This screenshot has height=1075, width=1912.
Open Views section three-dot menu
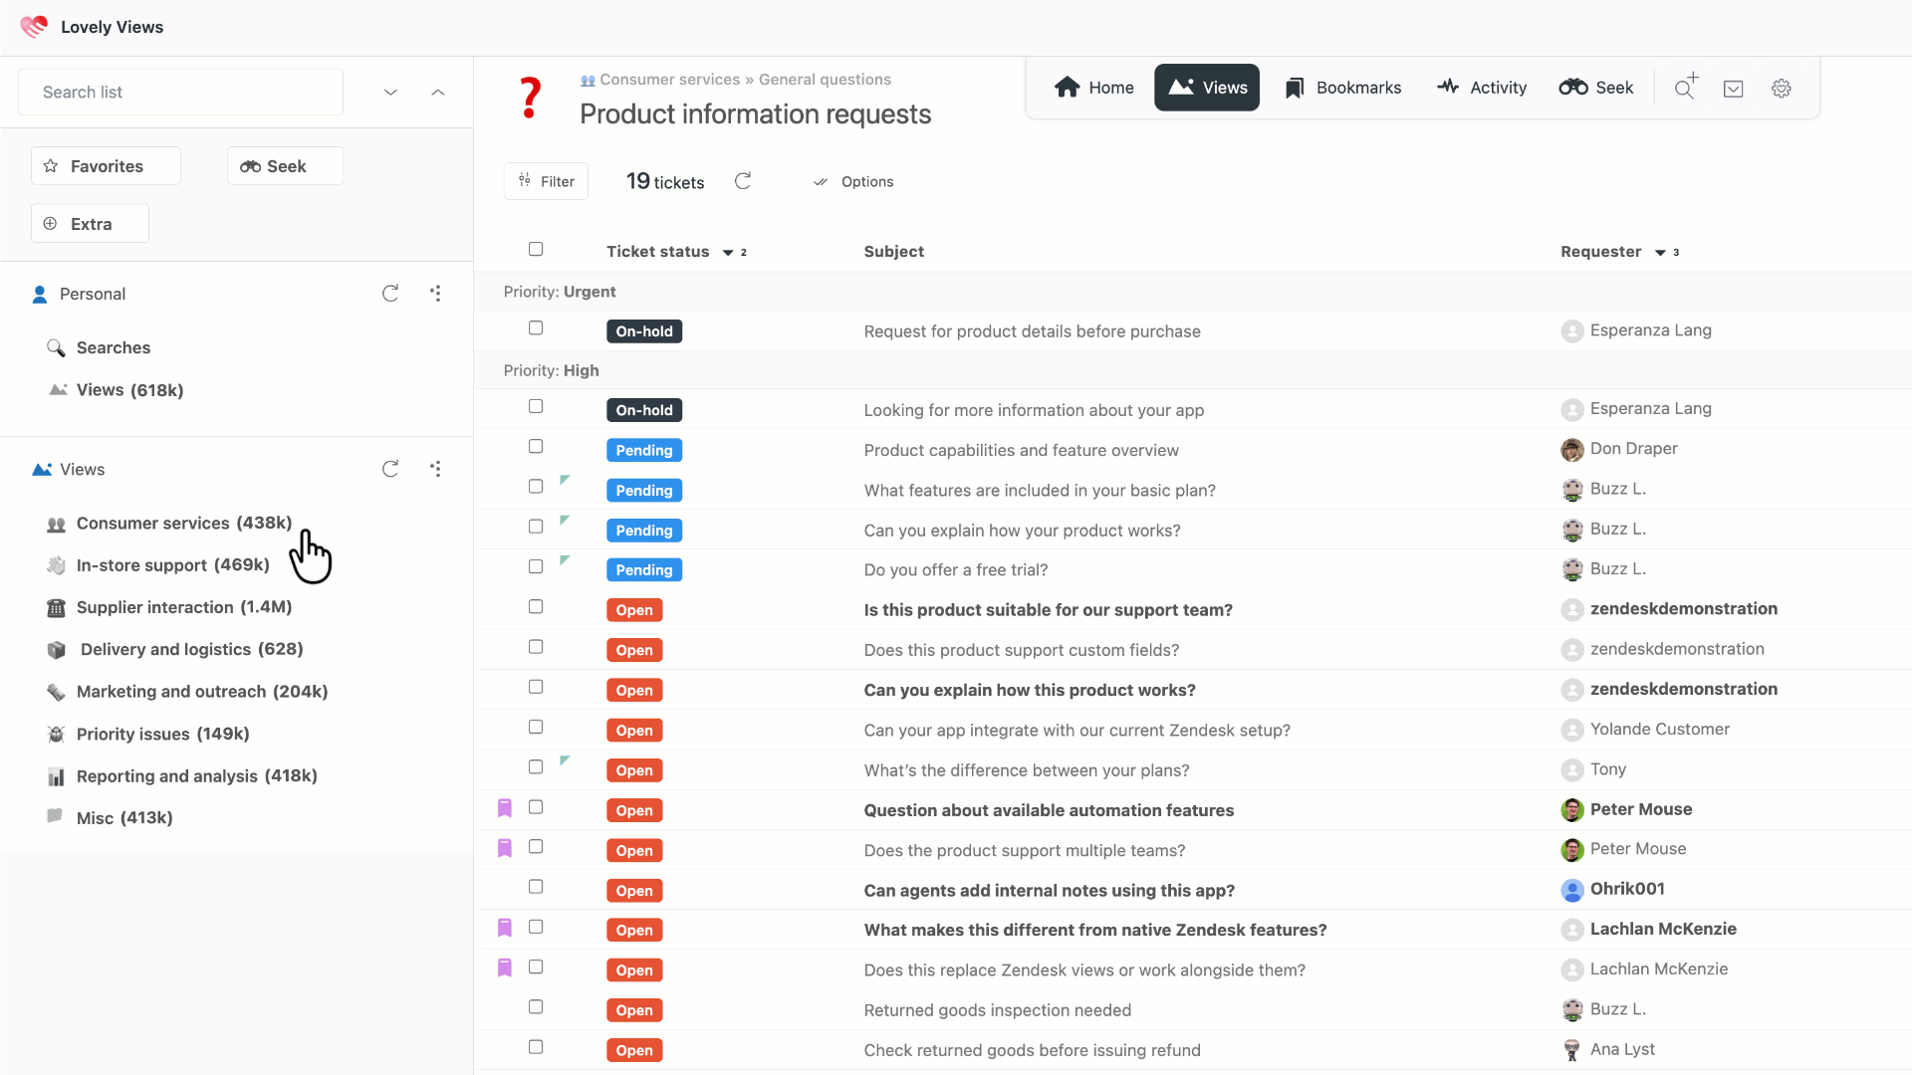[x=436, y=469]
